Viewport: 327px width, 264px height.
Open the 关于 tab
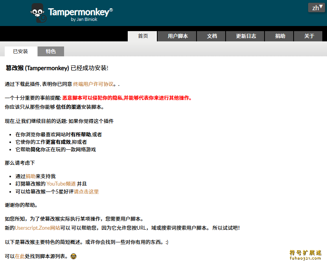[x=308, y=36]
